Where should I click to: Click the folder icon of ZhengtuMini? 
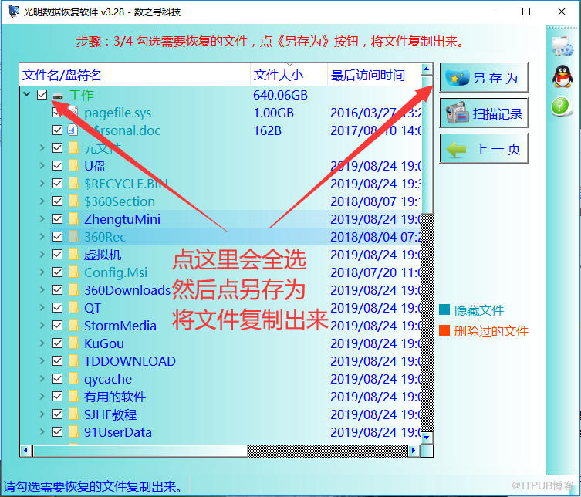click(73, 218)
